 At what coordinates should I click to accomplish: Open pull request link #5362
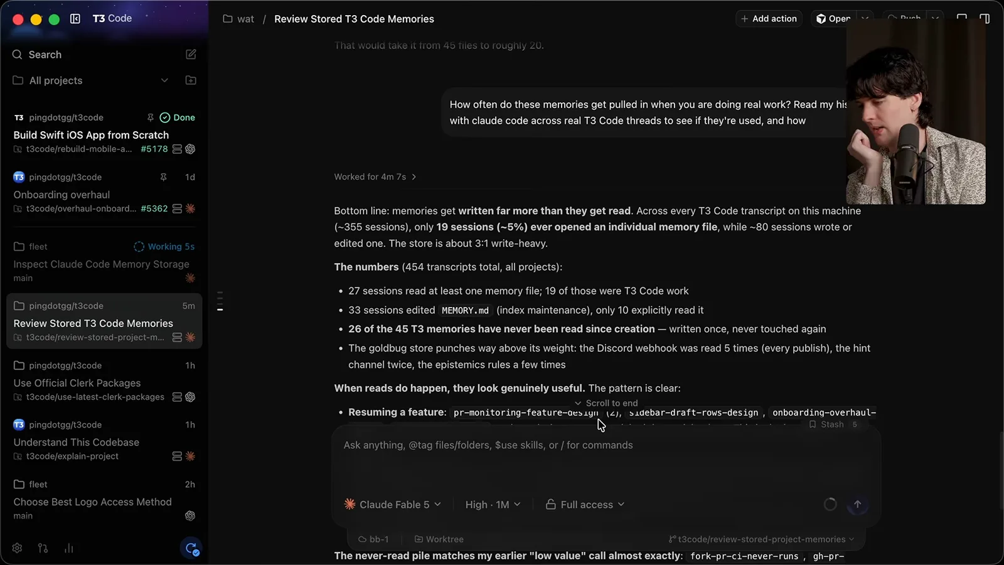(154, 208)
